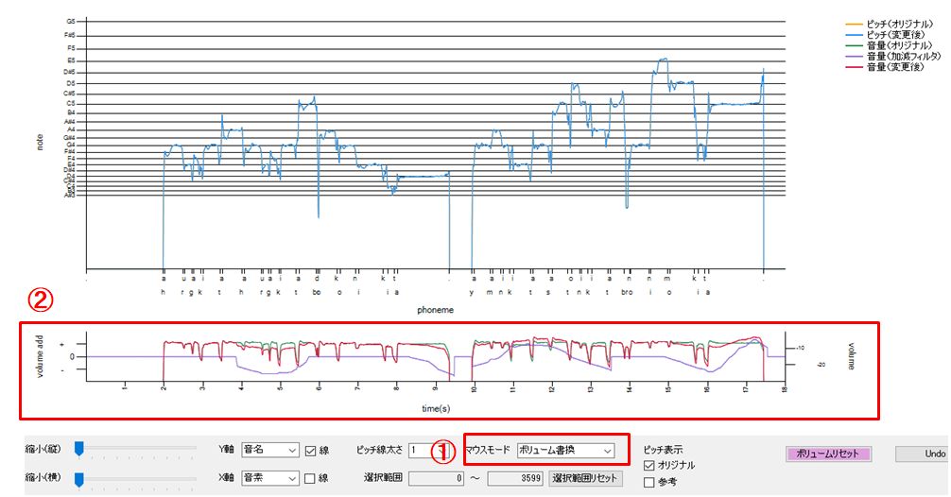The image size is (951, 497).
Task: Click the 音量(変更後) legend entry
Action: click(x=884, y=68)
